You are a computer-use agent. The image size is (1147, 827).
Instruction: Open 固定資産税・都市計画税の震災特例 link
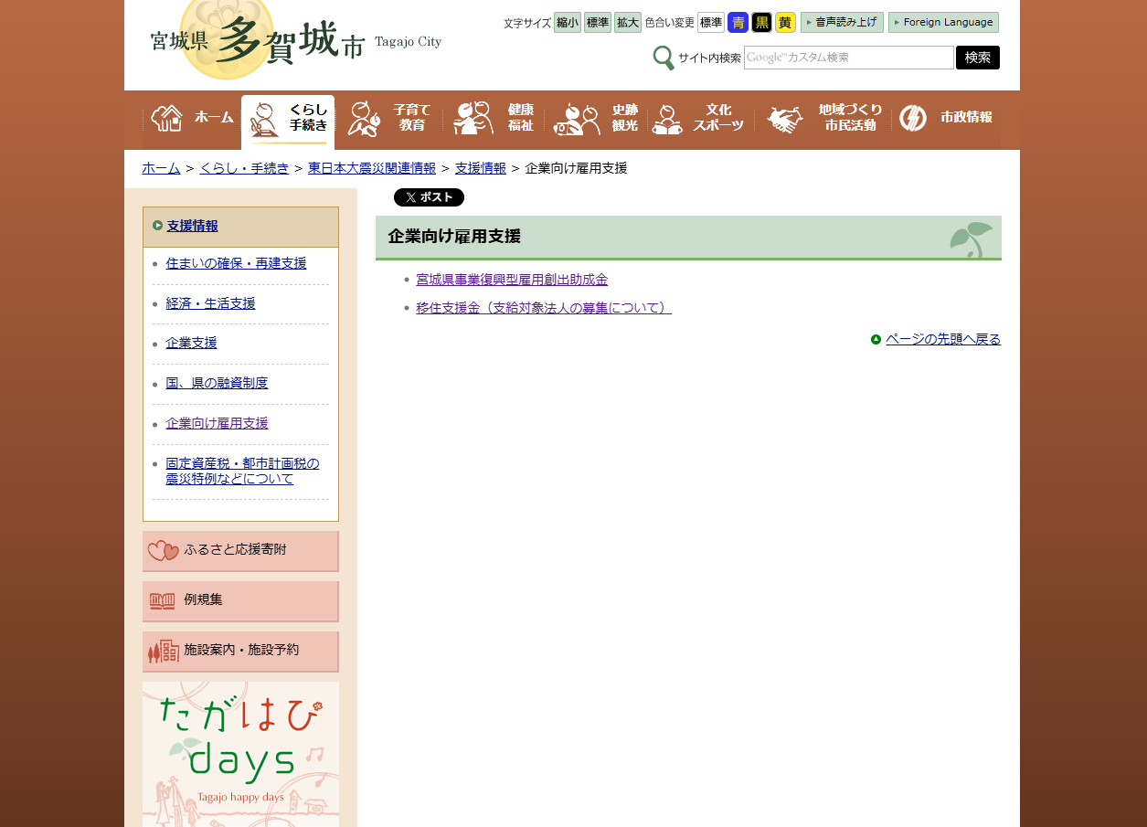click(242, 471)
